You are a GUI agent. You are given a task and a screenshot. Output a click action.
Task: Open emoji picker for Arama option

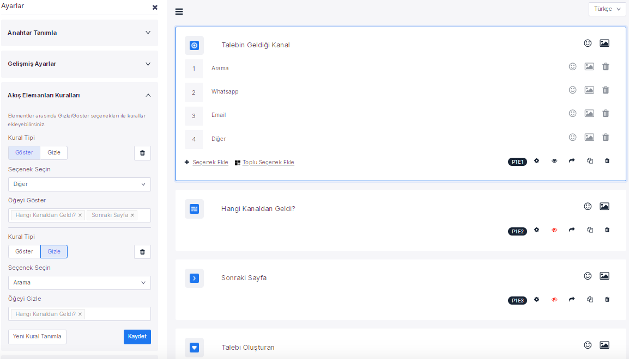[x=572, y=67]
